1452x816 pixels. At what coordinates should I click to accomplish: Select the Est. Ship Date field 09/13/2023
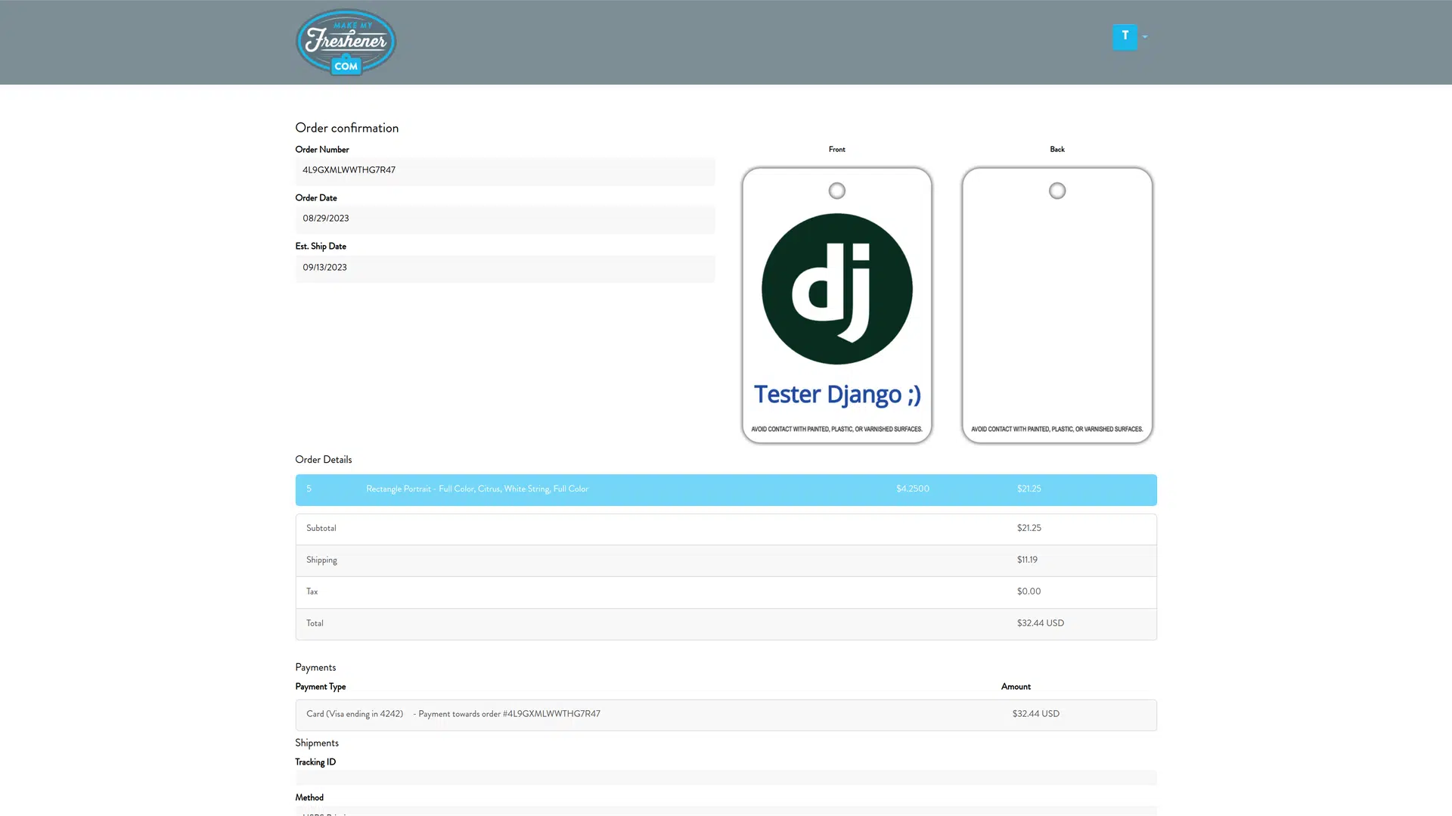505,268
